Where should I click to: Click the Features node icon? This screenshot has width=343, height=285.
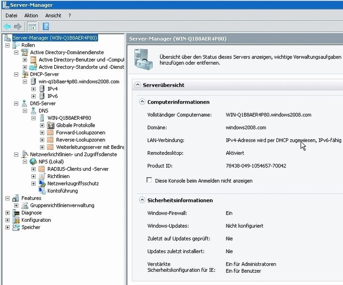point(16,198)
